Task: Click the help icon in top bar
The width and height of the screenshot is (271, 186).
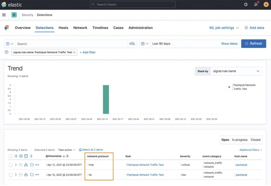Action: [246, 5]
